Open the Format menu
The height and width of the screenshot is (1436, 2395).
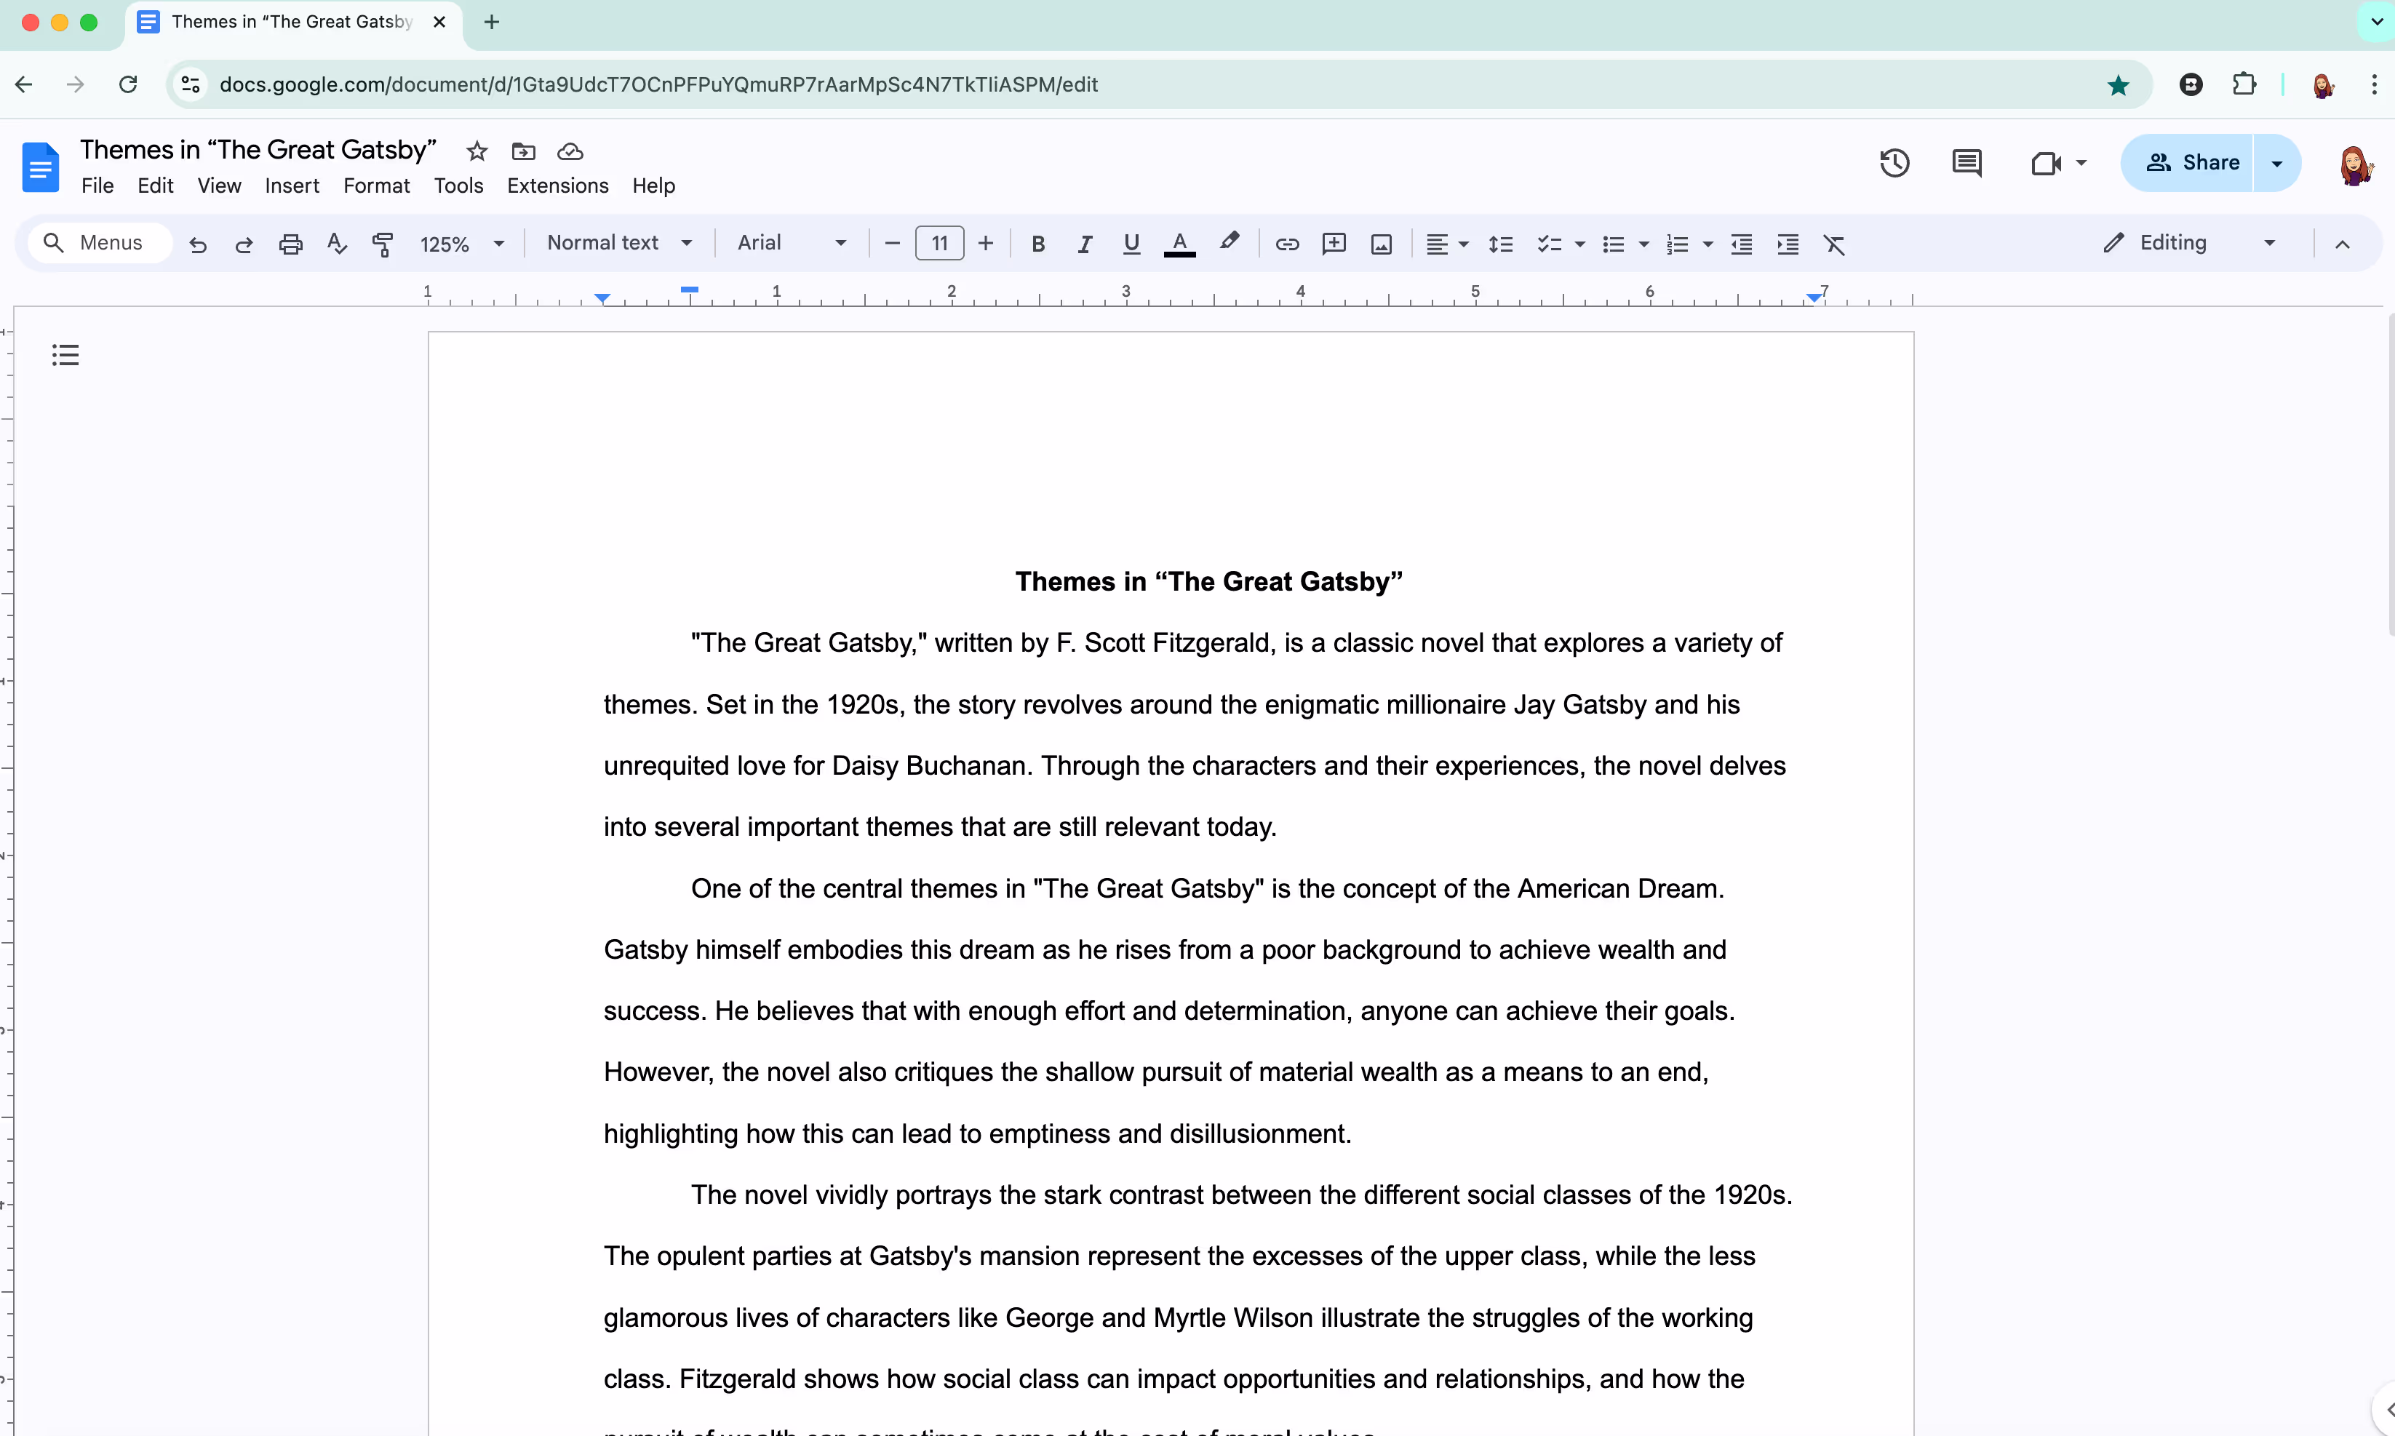click(x=376, y=185)
